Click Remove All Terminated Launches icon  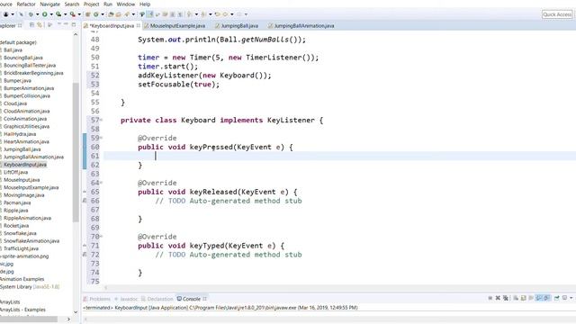[x=506, y=298]
